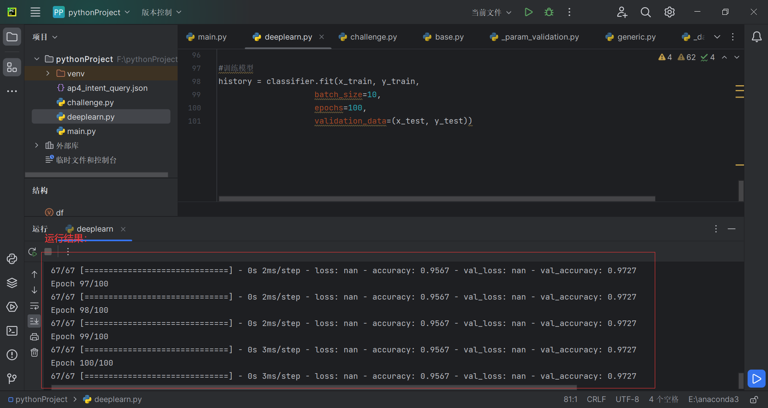Go up the stack trace arrow
The height and width of the screenshot is (408, 768).
pos(34,274)
